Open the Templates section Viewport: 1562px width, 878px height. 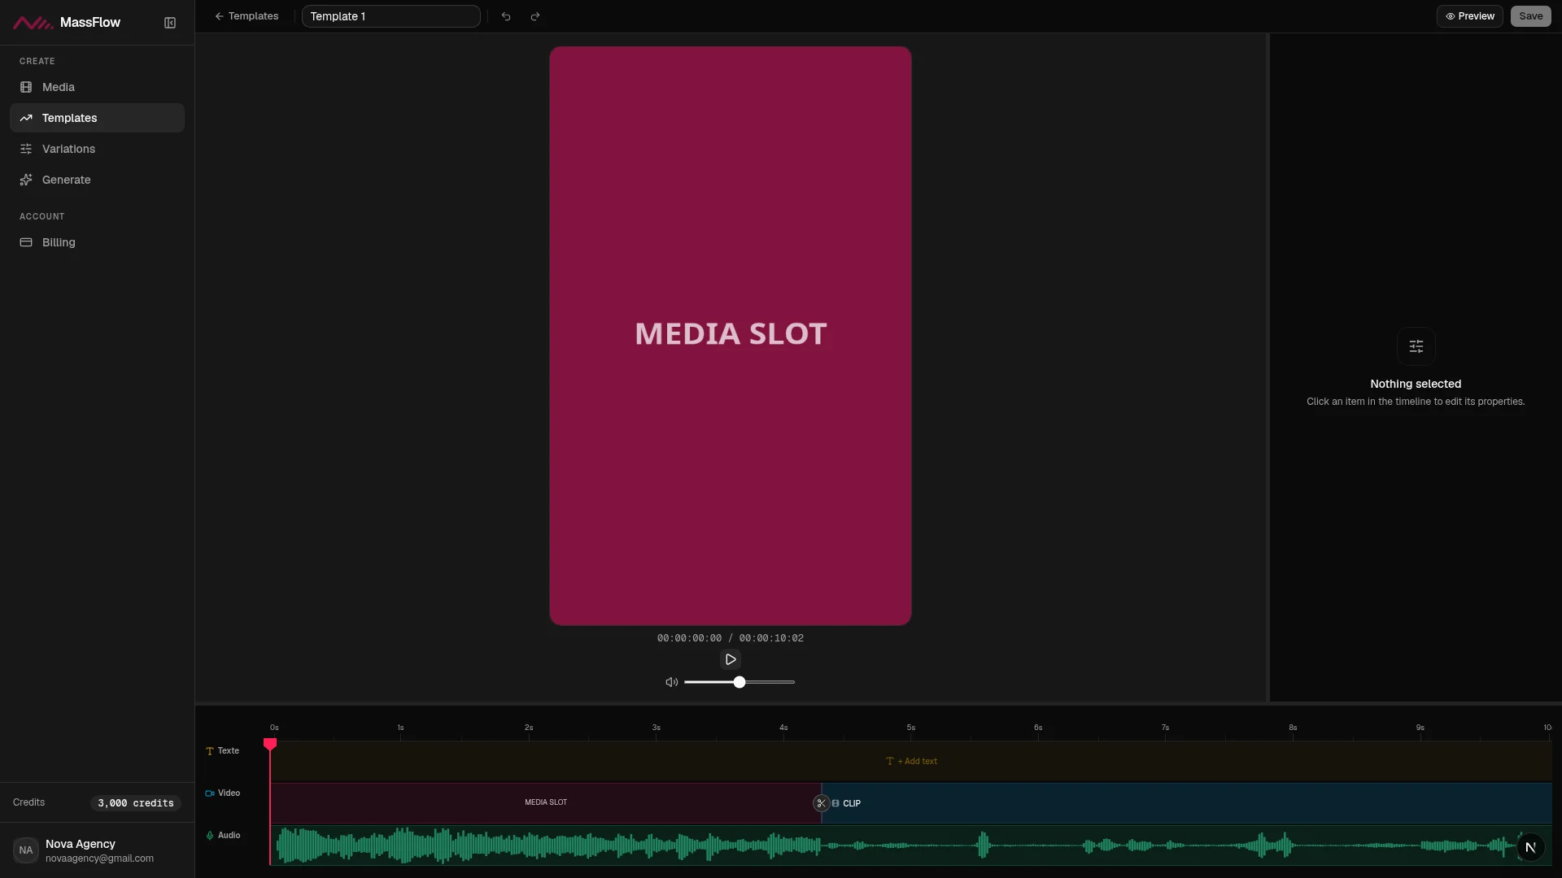(97, 118)
